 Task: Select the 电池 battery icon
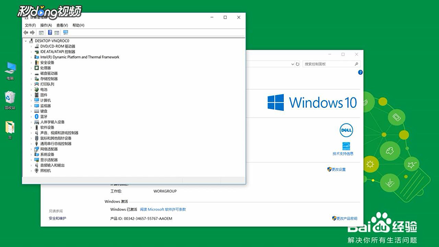[x=37, y=90]
